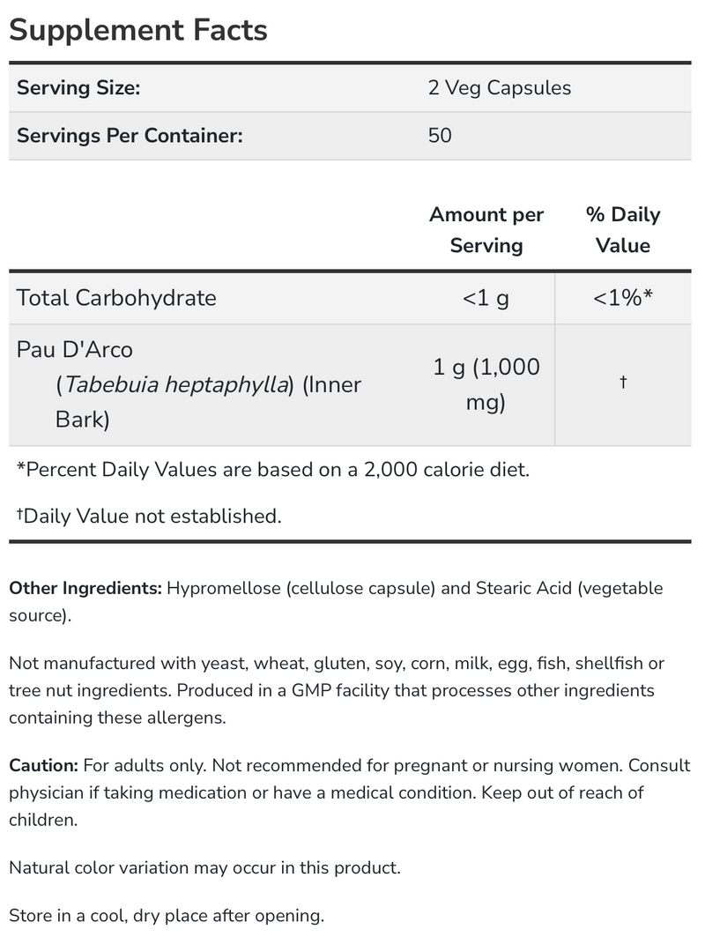Select the <1%* daily value cell
This screenshot has width=705, height=937.
tap(622, 298)
